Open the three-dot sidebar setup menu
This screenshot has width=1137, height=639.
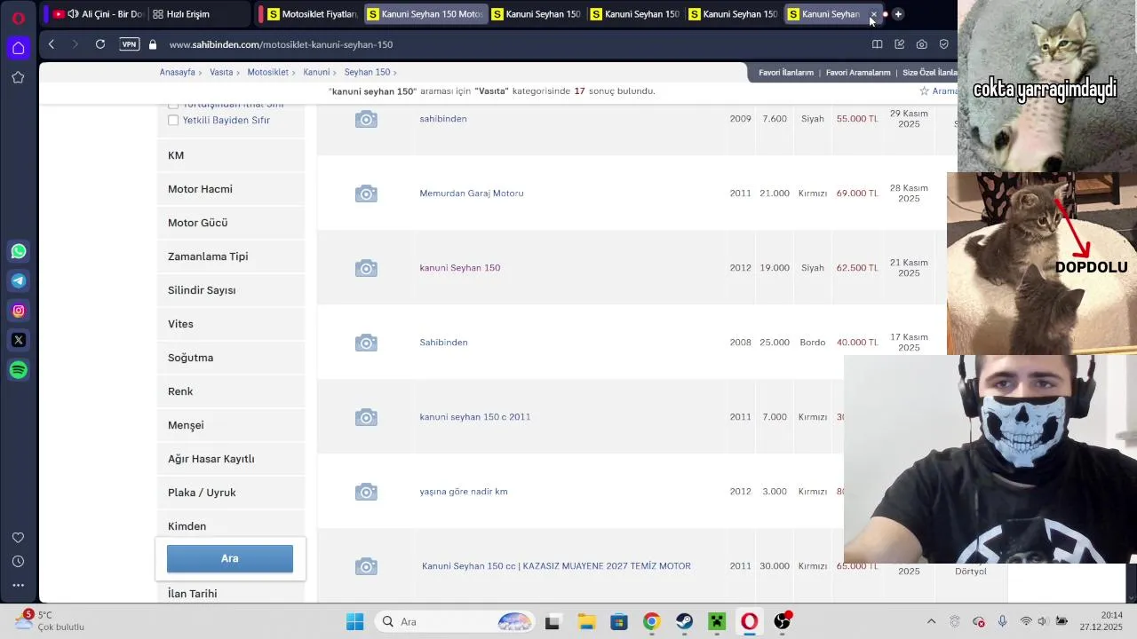coord(18,585)
